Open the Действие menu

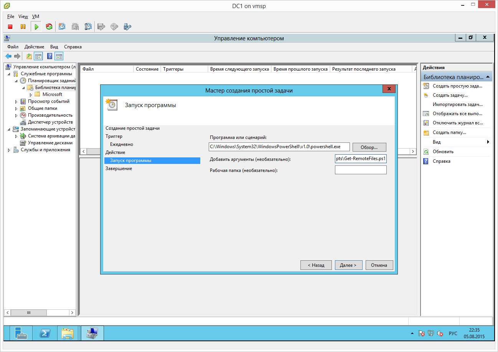pyautogui.click(x=34, y=47)
